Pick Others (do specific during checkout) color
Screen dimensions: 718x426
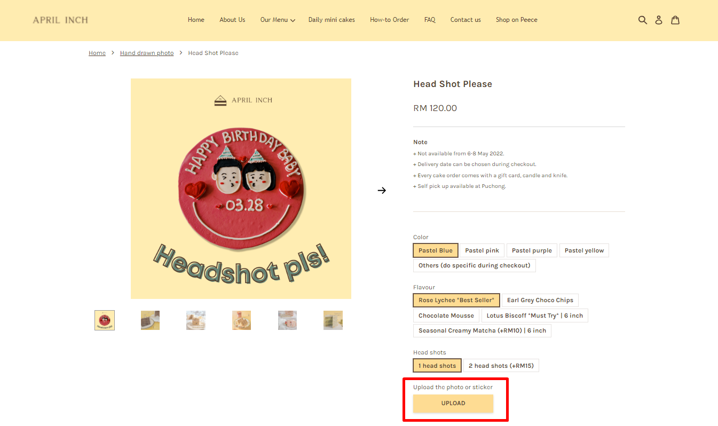click(475, 265)
